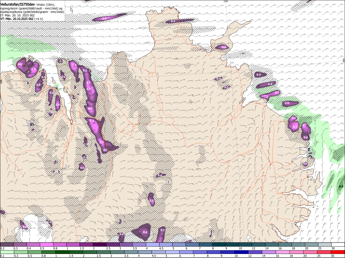This screenshot has height=258, width=345.
Task: Pick dark purple snow swatch between 1.5 and 2
Action: 86,245
